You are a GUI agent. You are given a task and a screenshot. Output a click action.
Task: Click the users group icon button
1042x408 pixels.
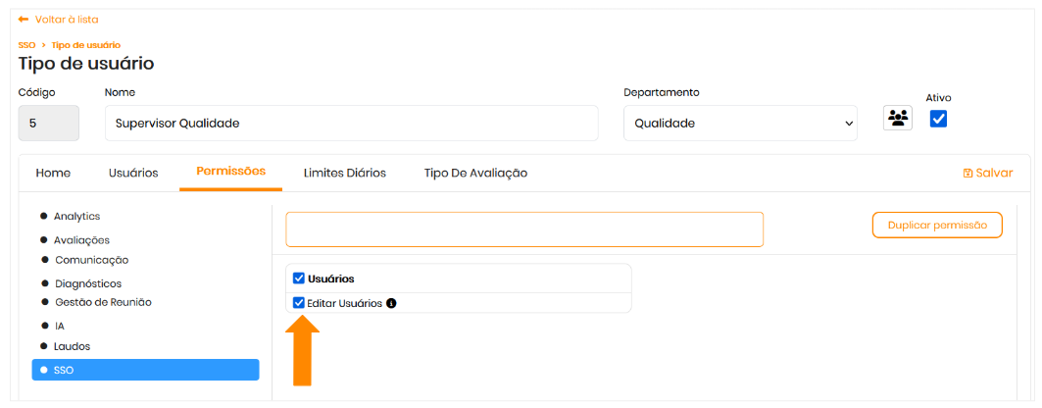(897, 119)
